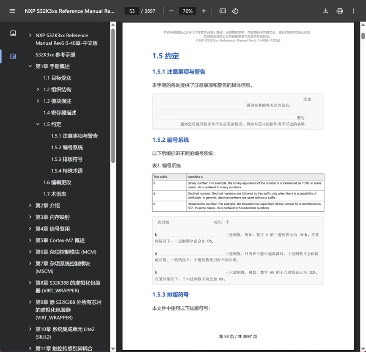Screen dimensions: 366x352
Task: Jump to 1.1 目标受众 in outline
Action: coord(57,78)
